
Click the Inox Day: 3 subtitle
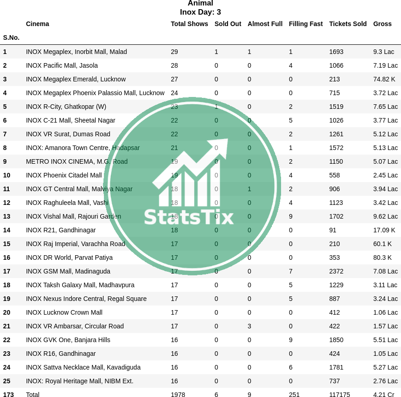(200, 12)
